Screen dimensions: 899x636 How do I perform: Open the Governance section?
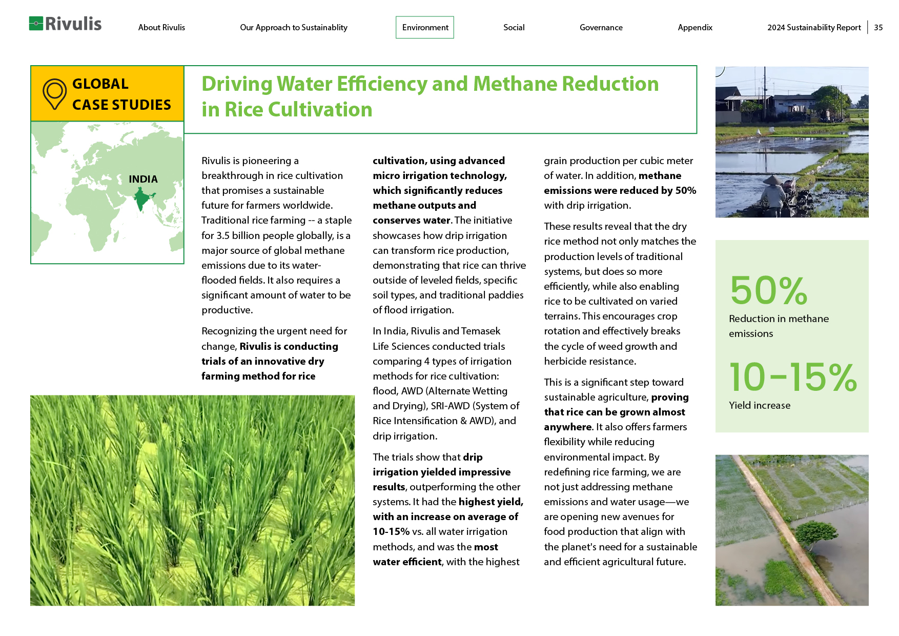click(601, 28)
